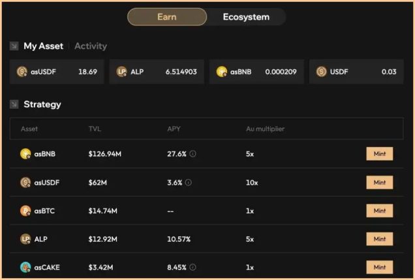Click the info icon beside 3.6% APY
The width and height of the screenshot is (415, 280).
(x=189, y=183)
